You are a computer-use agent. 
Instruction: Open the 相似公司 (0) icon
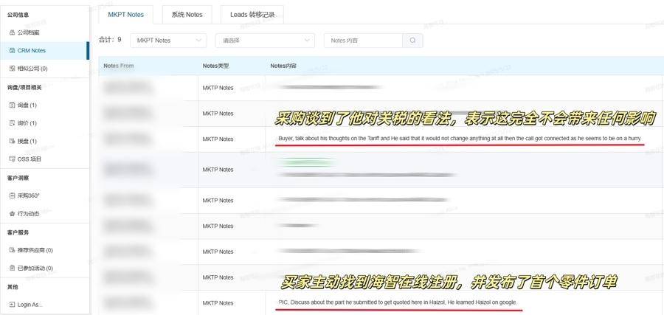click(12, 68)
